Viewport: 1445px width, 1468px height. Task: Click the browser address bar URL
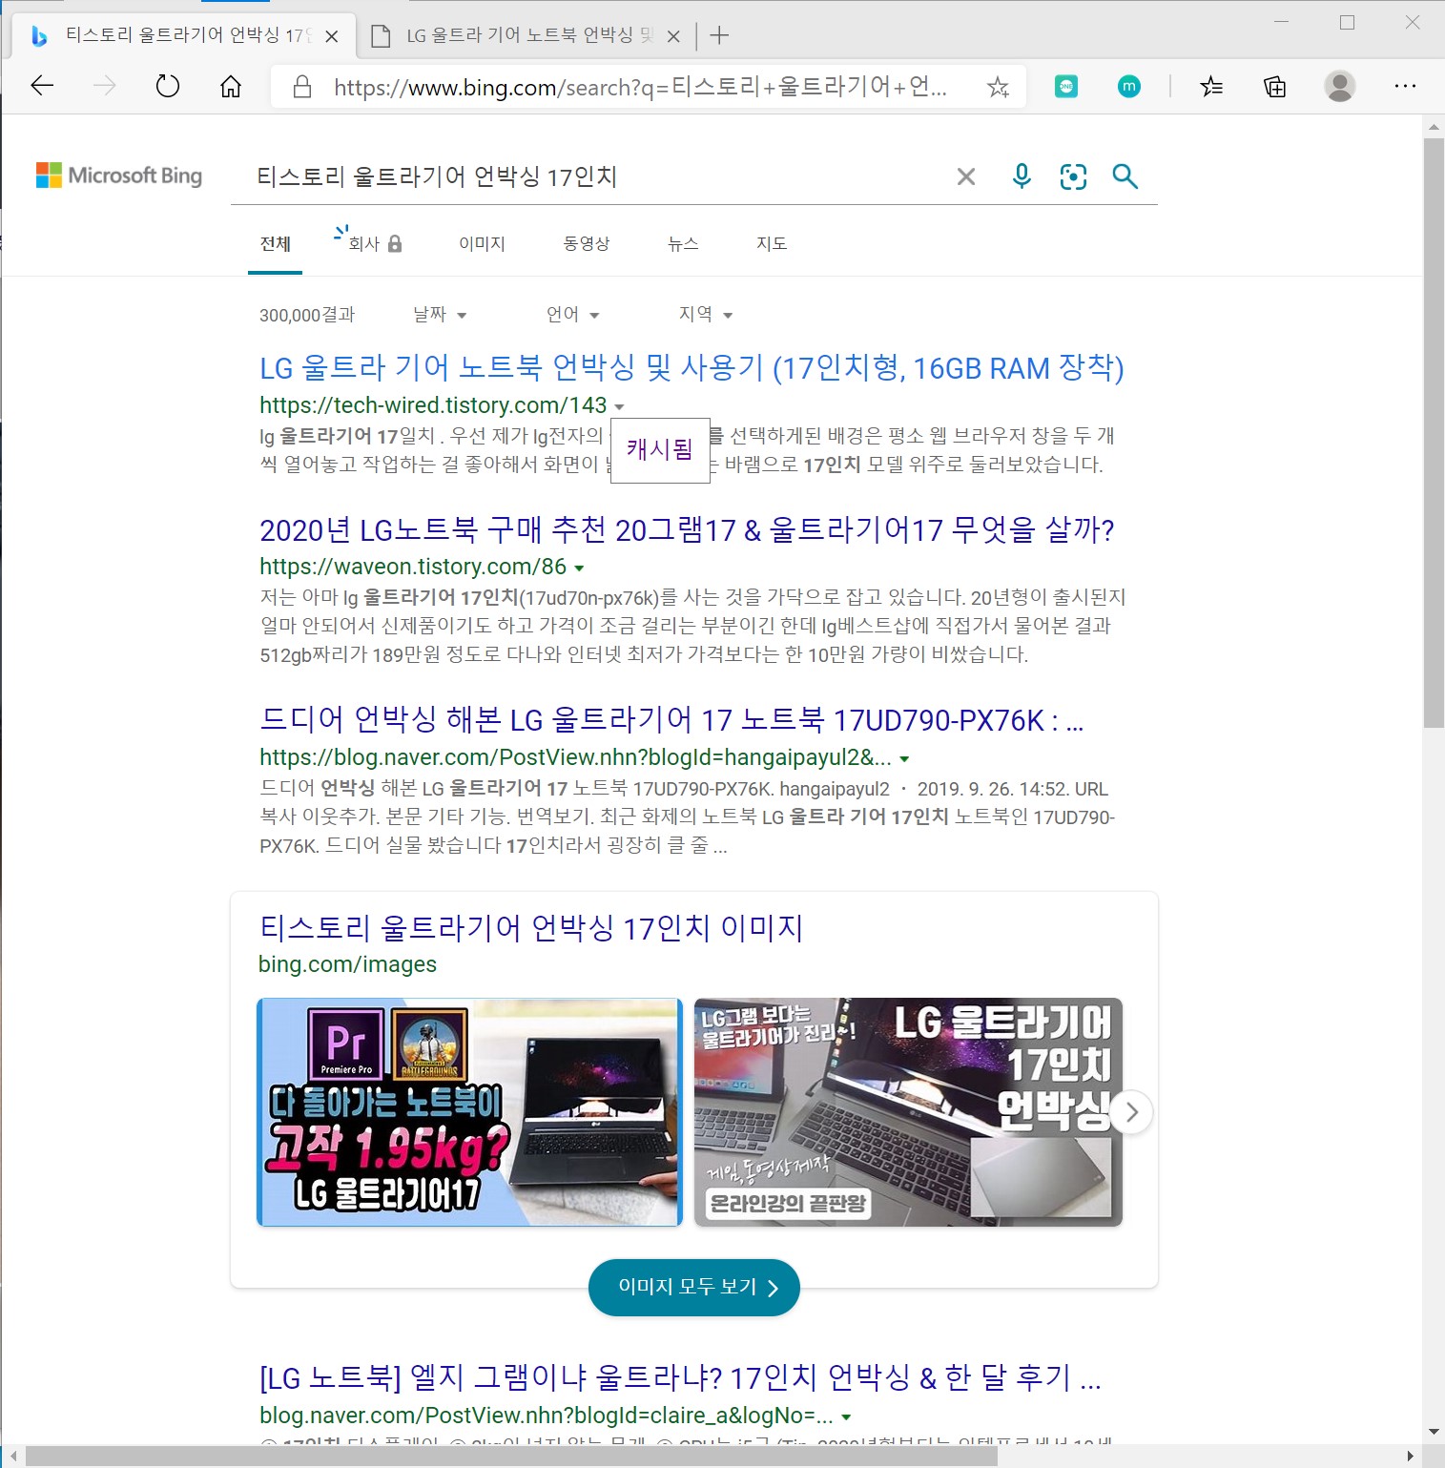(639, 88)
